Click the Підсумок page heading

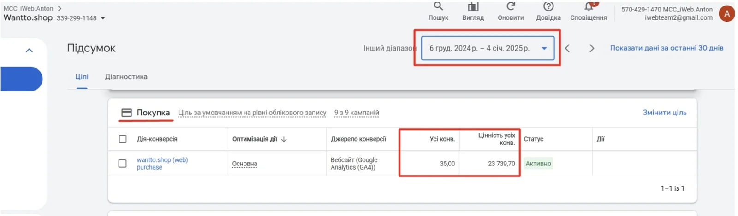[x=91, y=48]
